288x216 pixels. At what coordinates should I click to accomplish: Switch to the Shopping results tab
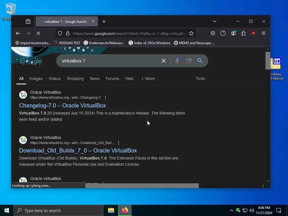click(x=75, y=79)
